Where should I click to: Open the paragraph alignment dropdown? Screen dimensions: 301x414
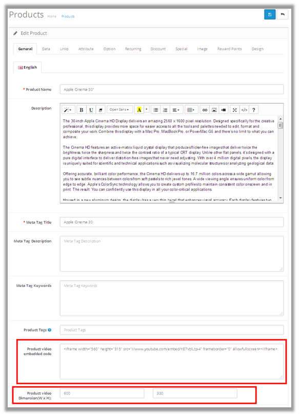click(176, 110)
